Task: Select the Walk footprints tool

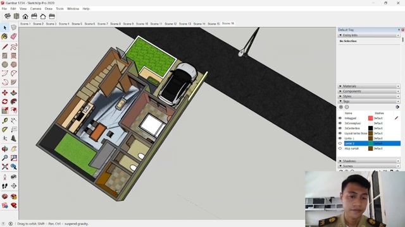Action: 4,186
